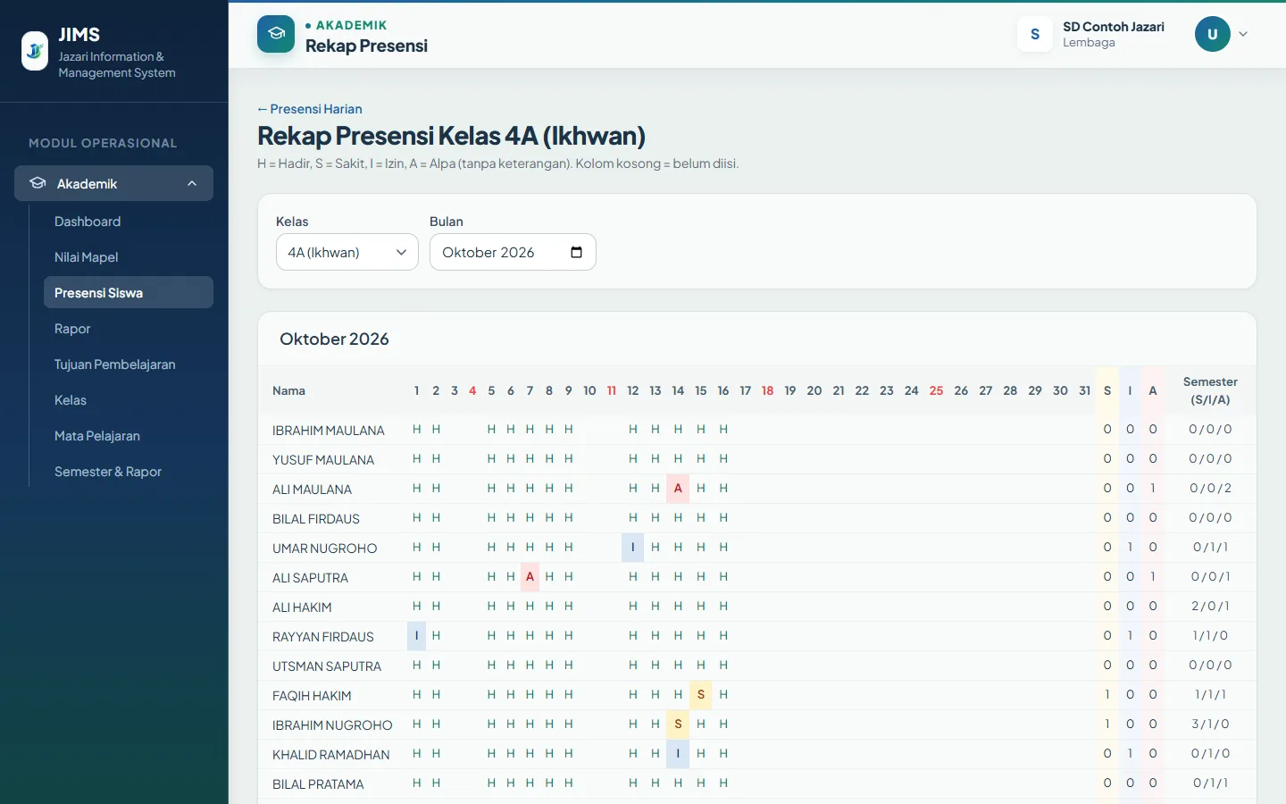Navigate to Tujuan Pembelajaran
Image resolution: width=1286 pixels, height=804 pixels.
(115, 364)
